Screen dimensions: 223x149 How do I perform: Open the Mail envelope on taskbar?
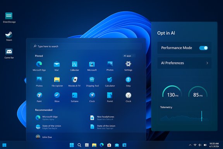pyautogui.click(x=117, y=145)
